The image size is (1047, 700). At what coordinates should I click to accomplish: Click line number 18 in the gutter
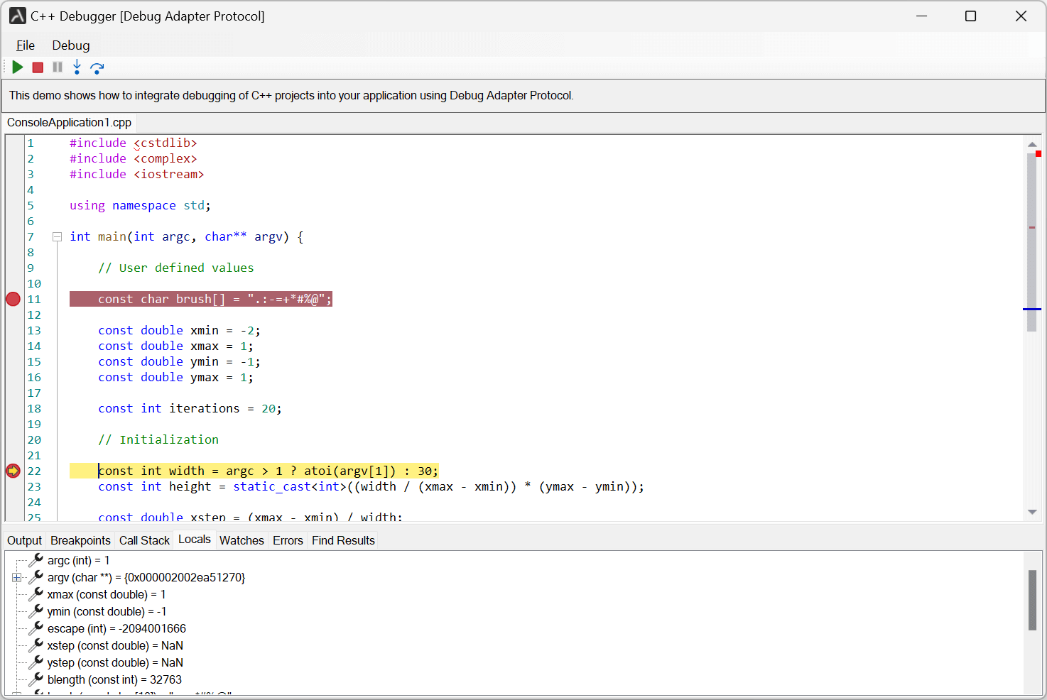pos(34,409)
